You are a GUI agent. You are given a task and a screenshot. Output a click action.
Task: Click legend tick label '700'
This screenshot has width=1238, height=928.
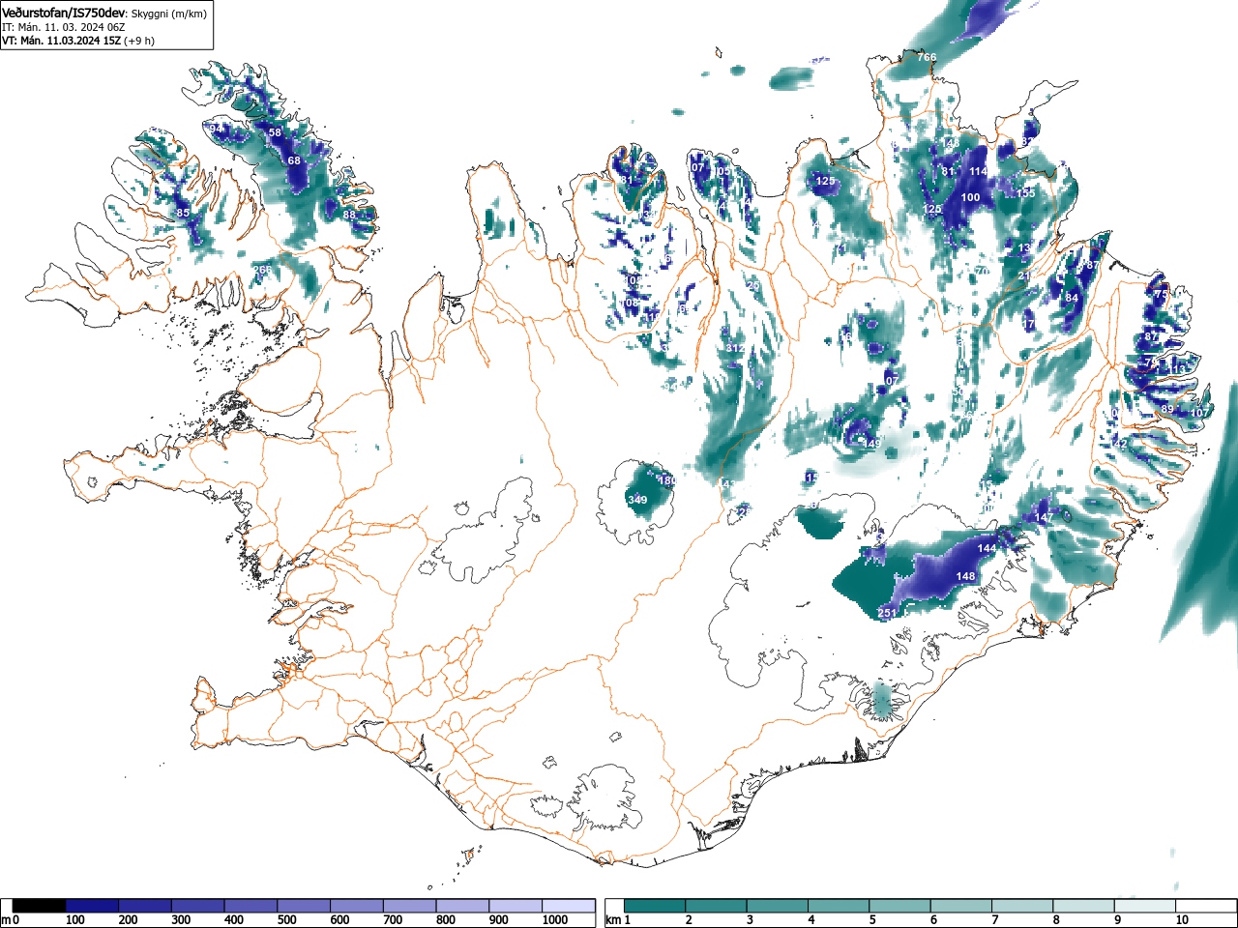tap(393, 920)
